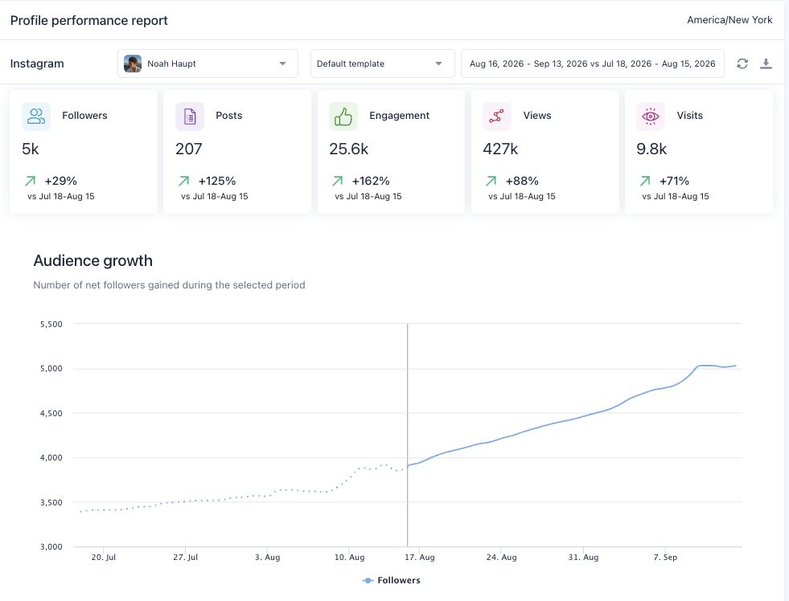Click the green trend arrow under Engagement
Screen dimensions: 789x601
tap(338, 181)
